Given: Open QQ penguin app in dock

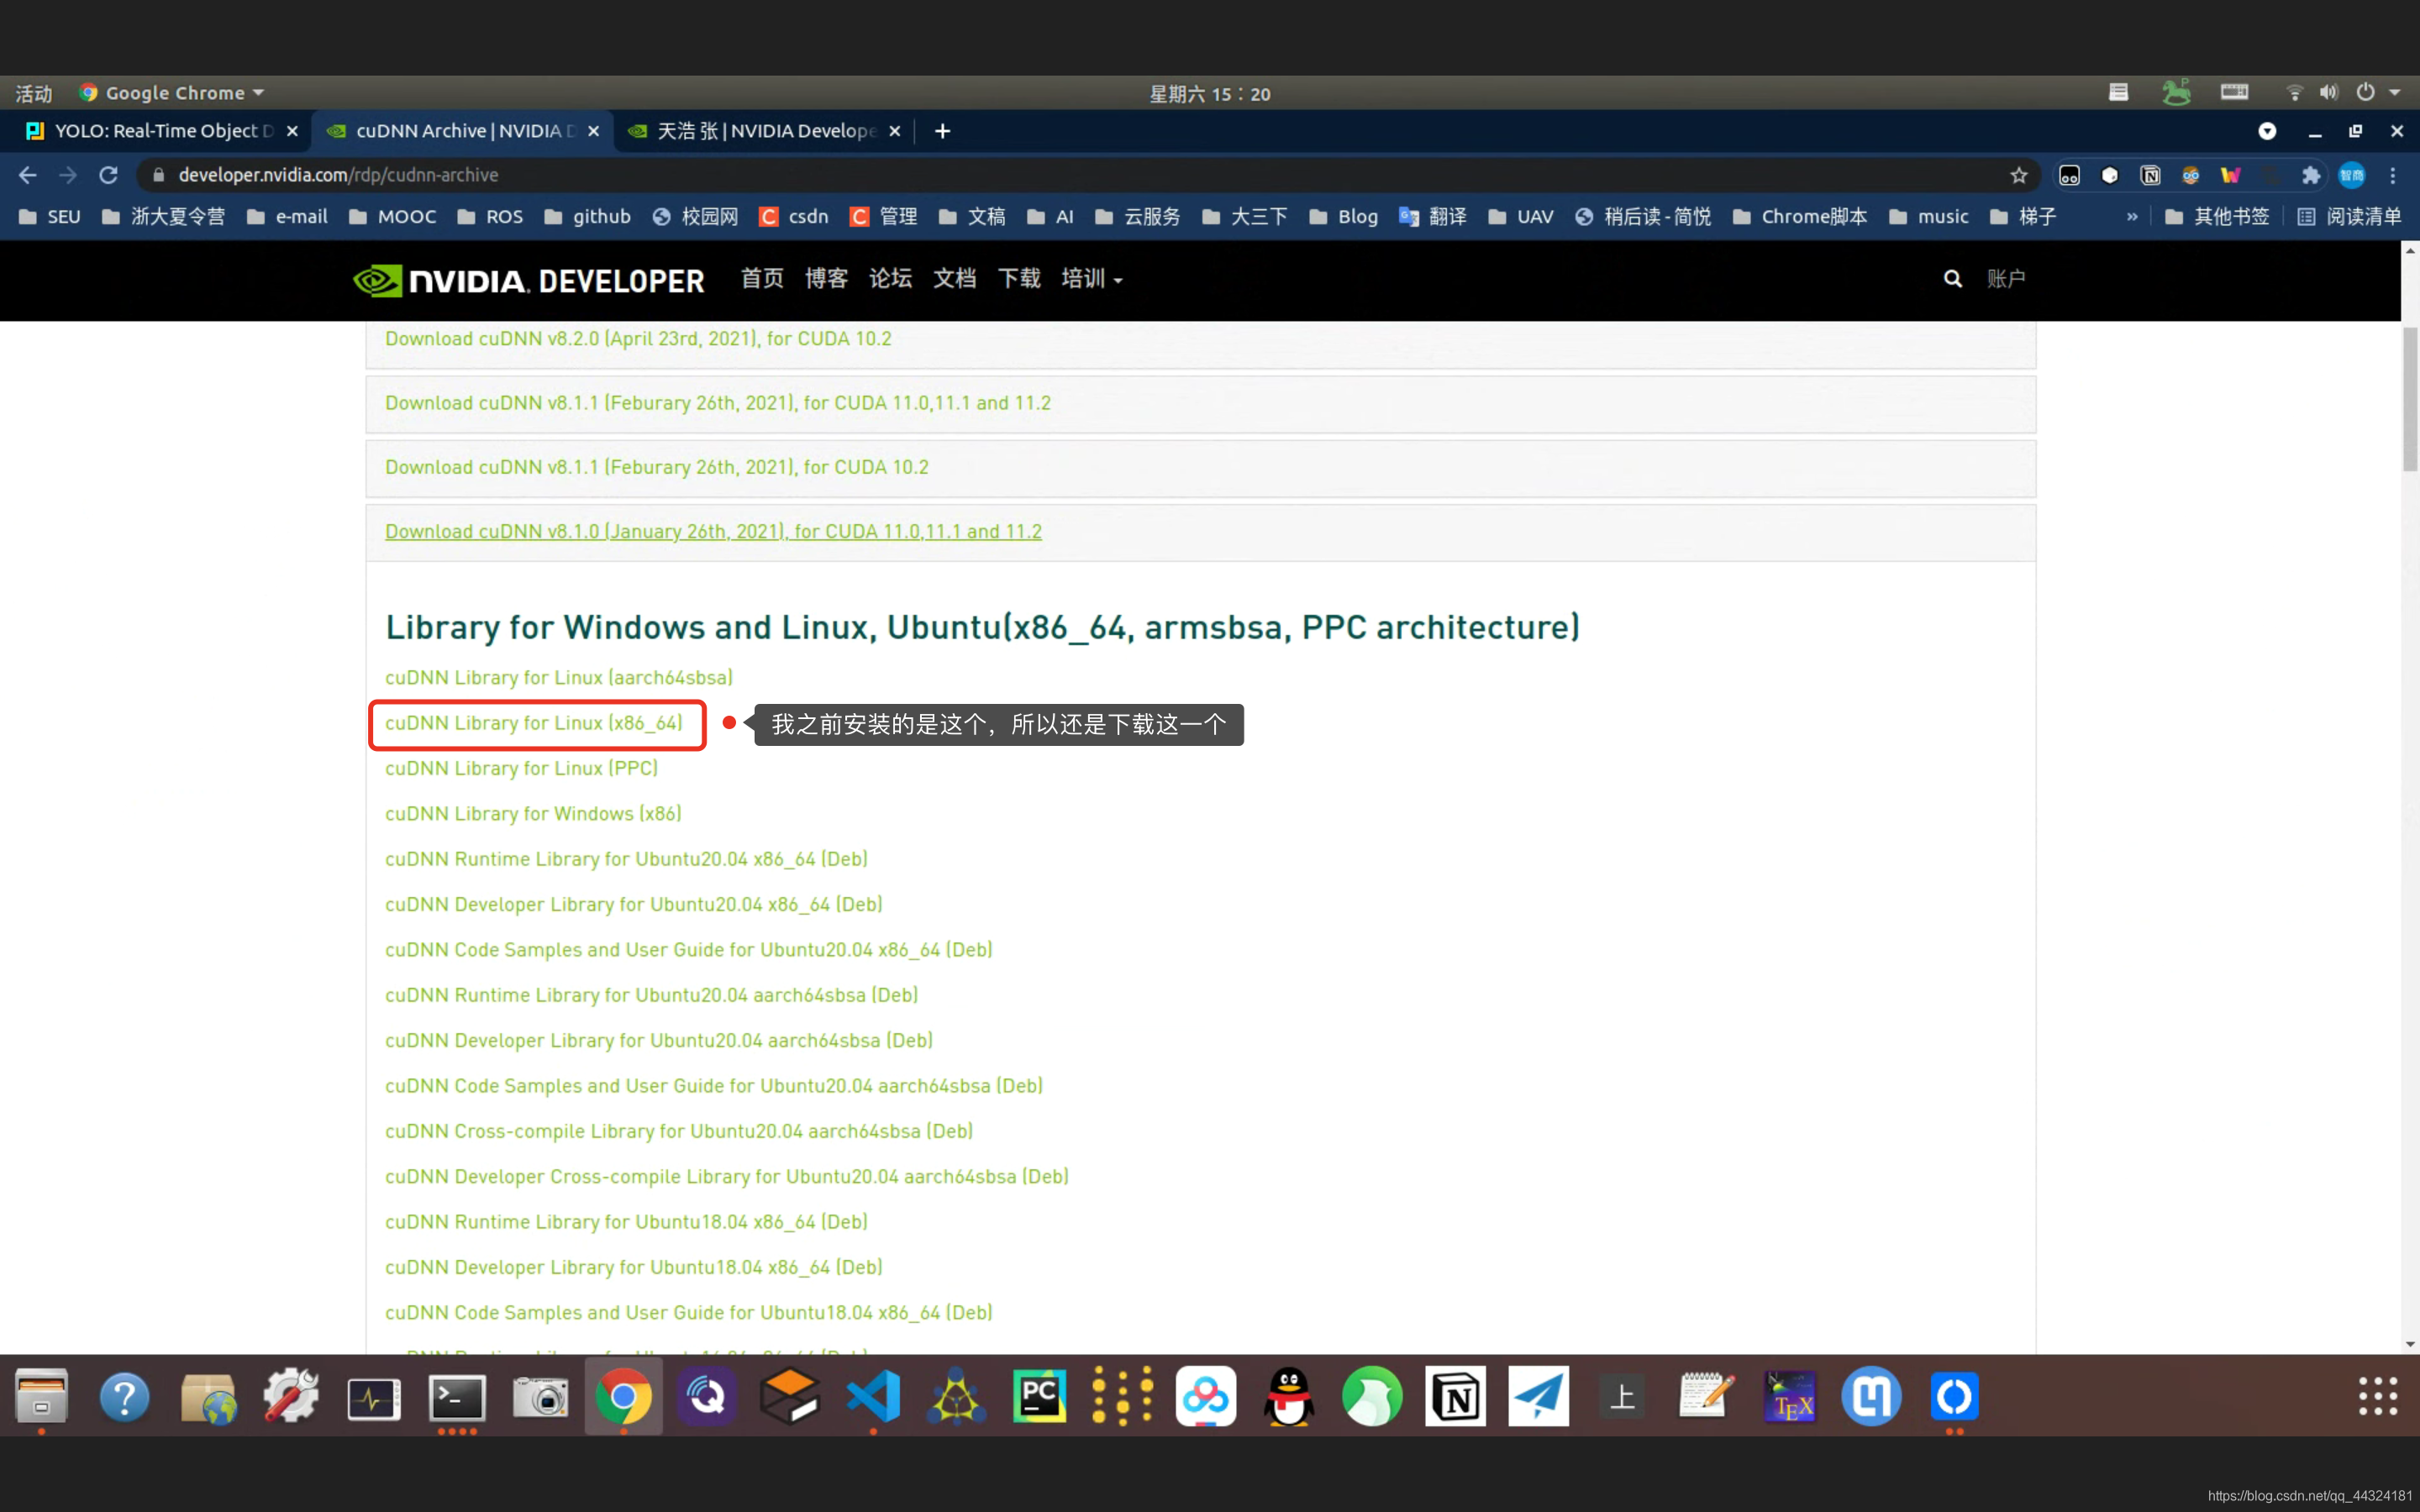Looking at the screenshot, I should 1289,1396.
